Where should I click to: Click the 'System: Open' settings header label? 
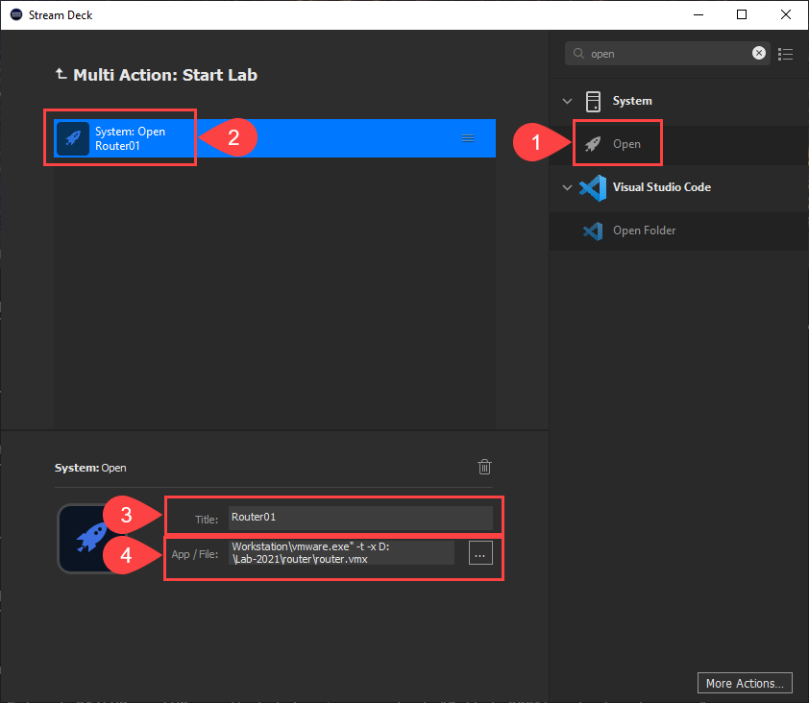pyautogui.click(x=90, y=468)
